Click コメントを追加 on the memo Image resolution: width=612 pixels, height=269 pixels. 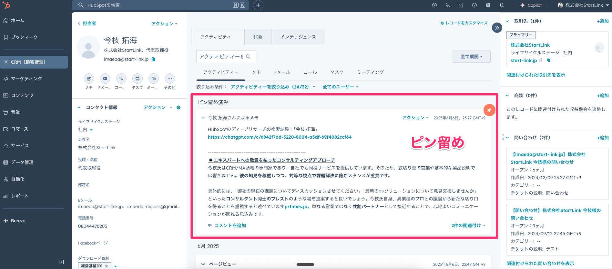tap(227, 226)
